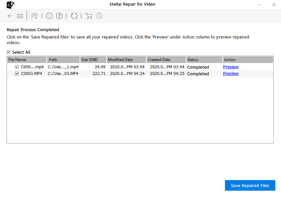Preview the repaired C0003.MP4 video
This screenshot has width=281, height=198.
click(231, 74)
